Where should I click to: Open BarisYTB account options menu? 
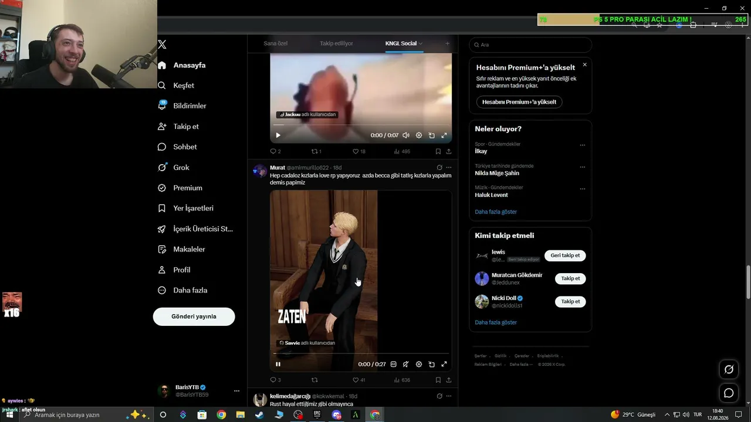click(x=237, y=391)
